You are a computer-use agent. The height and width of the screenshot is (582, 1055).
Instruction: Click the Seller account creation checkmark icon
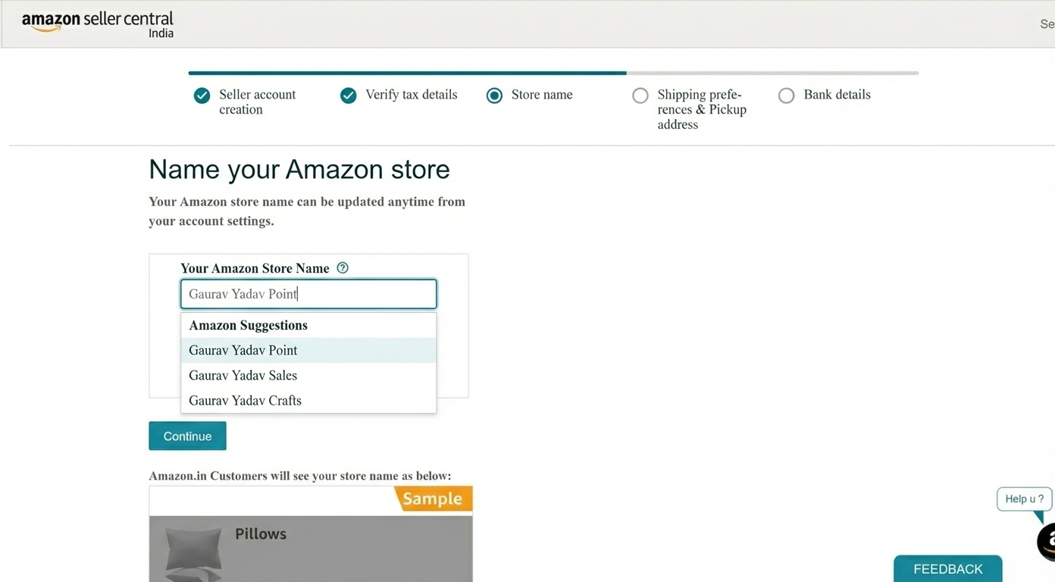coord(202,95)
